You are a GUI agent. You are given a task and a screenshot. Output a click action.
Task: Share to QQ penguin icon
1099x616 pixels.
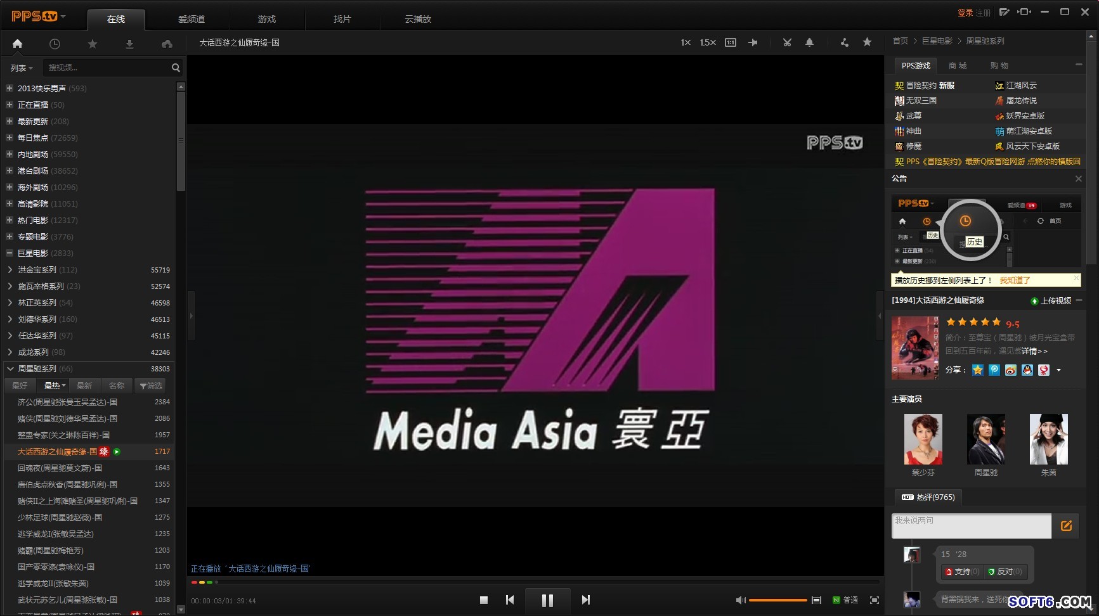tap(1027, 370)
